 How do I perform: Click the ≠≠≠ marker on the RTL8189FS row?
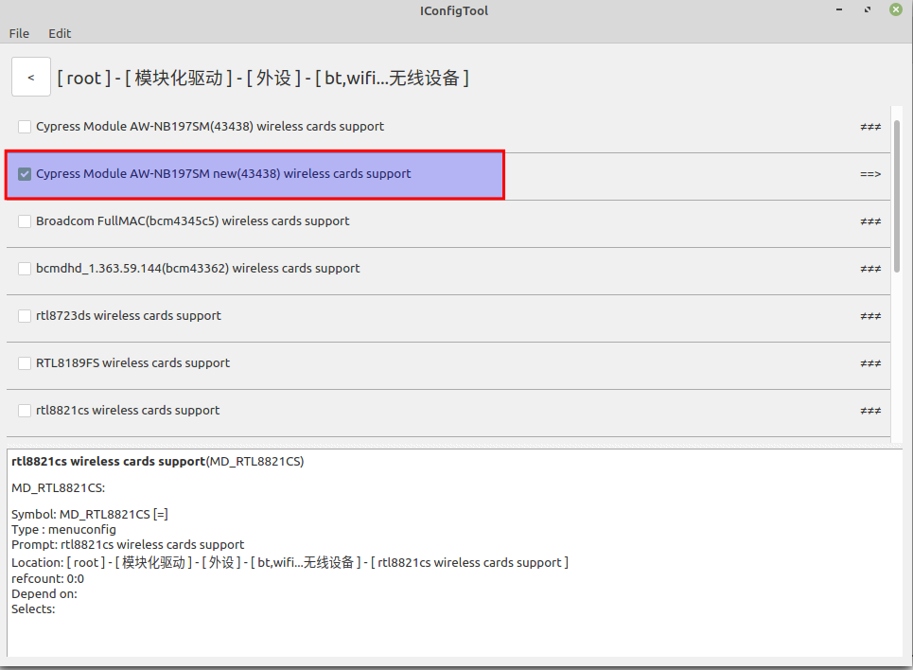click(x=870, y=363)
